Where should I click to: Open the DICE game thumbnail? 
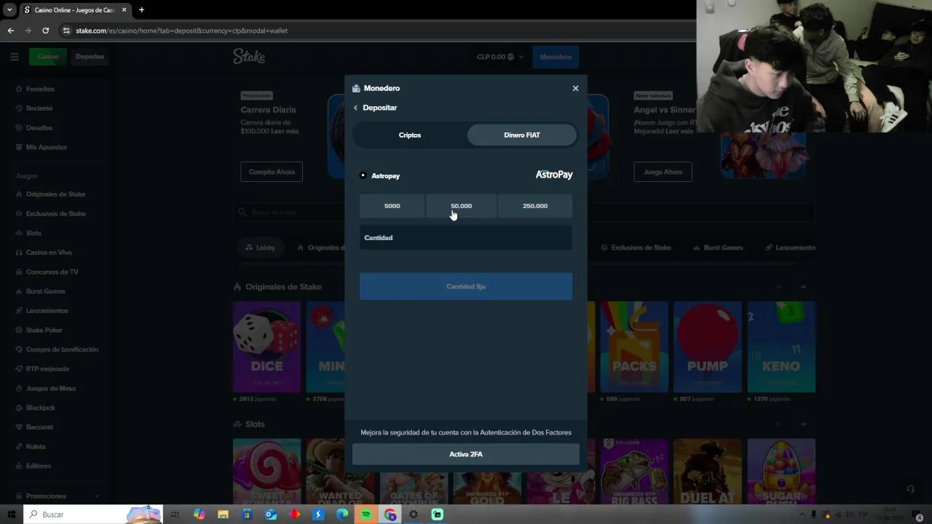(x=266, y=346)
